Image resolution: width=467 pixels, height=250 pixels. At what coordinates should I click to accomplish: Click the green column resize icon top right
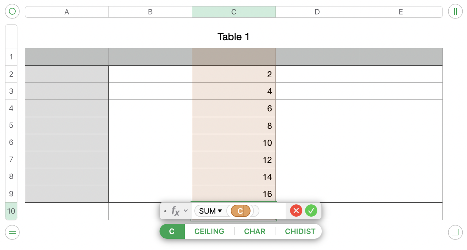coord(455,11)
